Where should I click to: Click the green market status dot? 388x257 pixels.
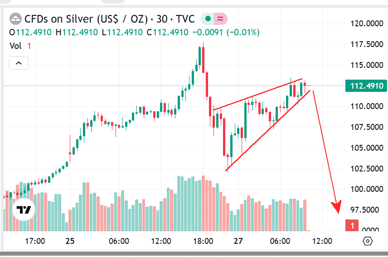point(208,19)
